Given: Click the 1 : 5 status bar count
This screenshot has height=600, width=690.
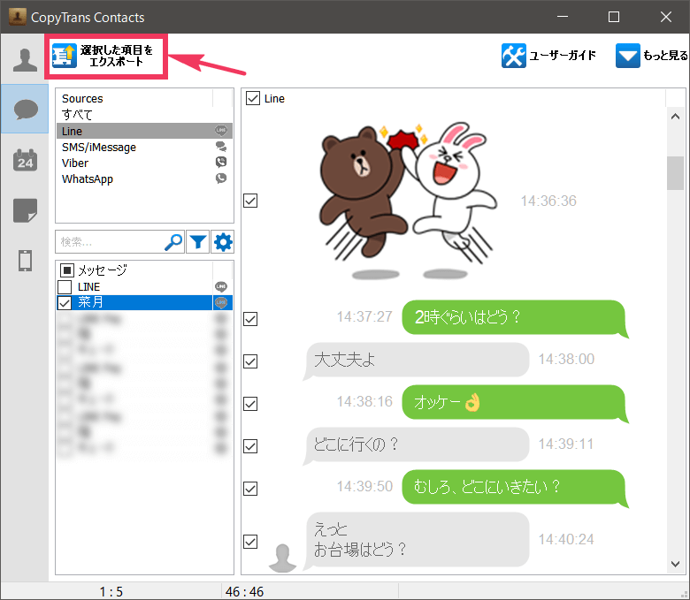Looking at the screenshot, I should (x=111, y=592).
